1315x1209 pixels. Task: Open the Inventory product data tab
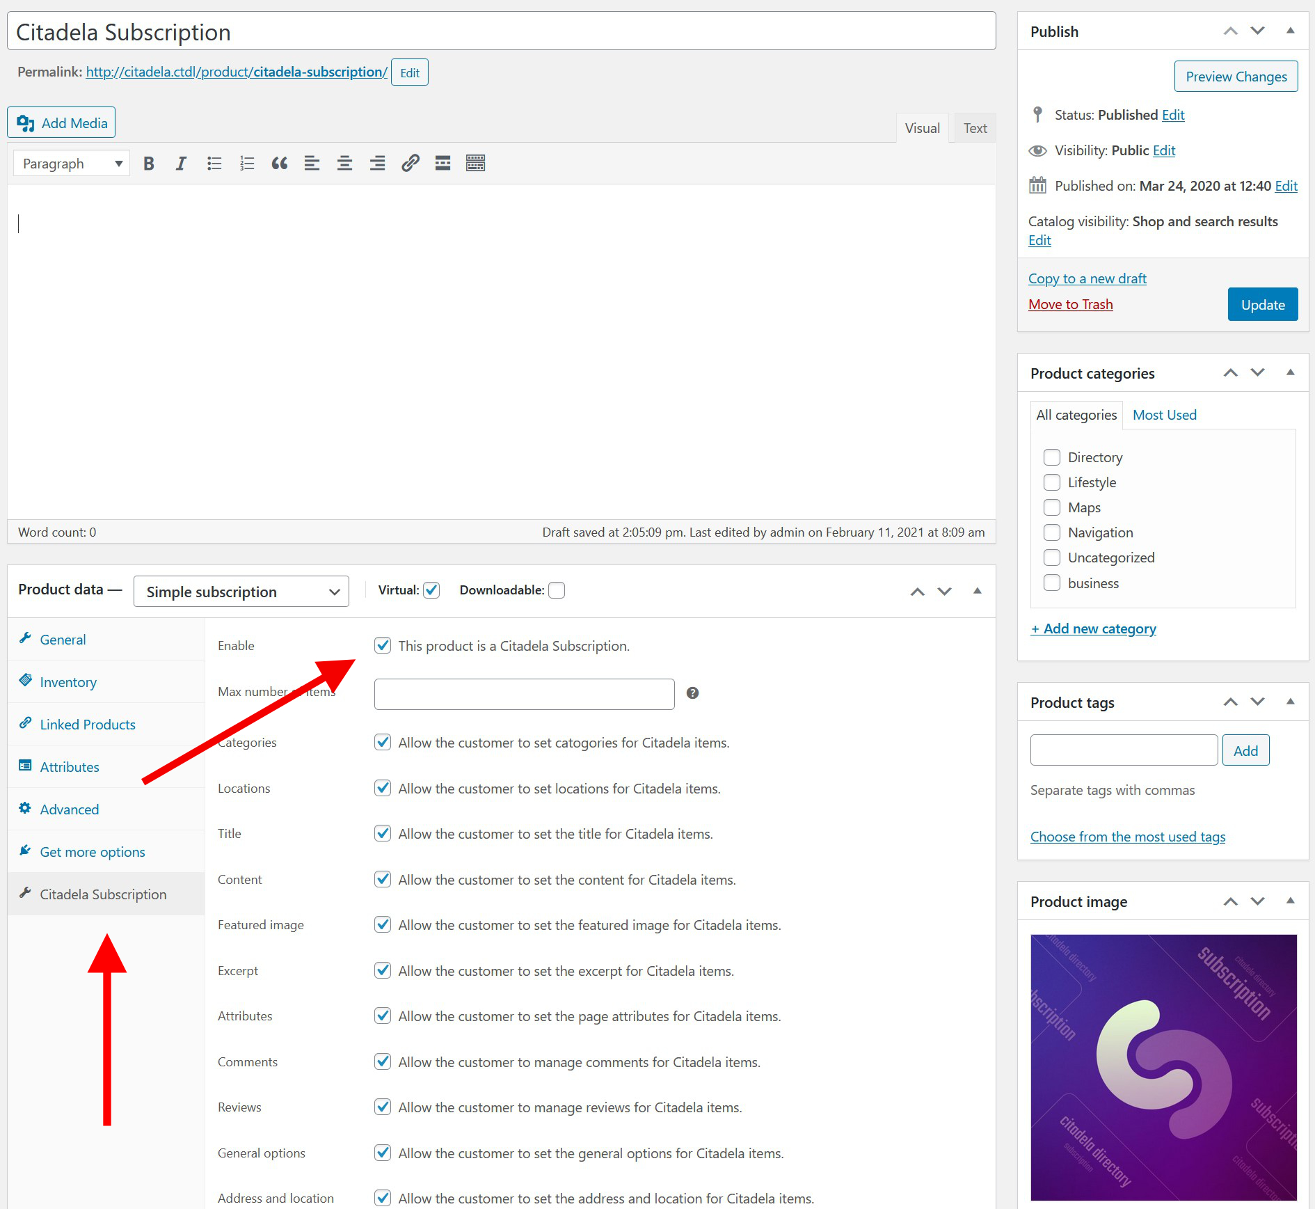(68, 682)
